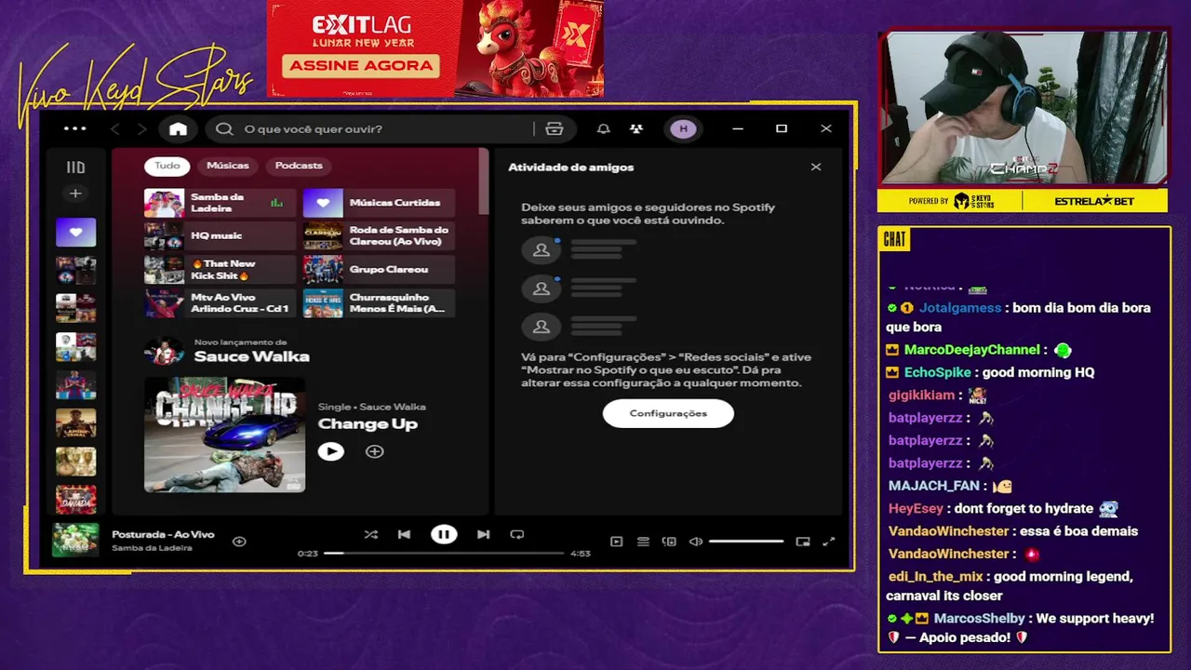Collapse the library sidebar icon
The height and width of the screenshot is (670, 1191).
click(x=75, y=167)
